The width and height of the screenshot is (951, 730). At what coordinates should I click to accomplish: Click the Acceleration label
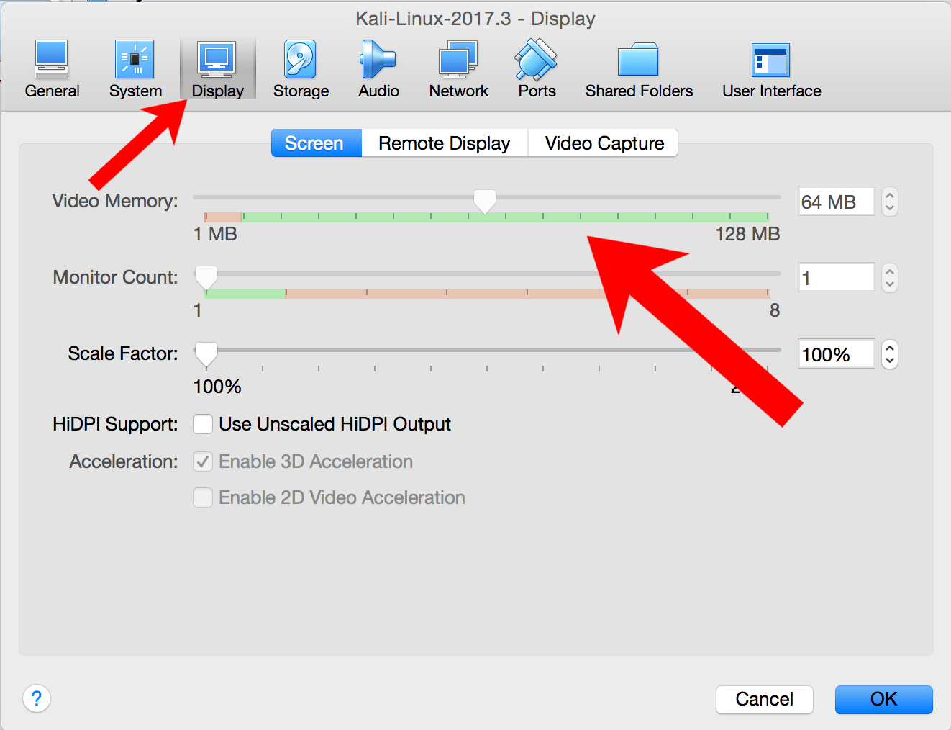(x=124, y=461)
